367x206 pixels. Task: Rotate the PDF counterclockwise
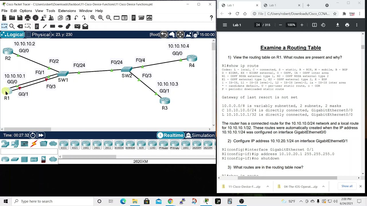(x=323, y=25)
